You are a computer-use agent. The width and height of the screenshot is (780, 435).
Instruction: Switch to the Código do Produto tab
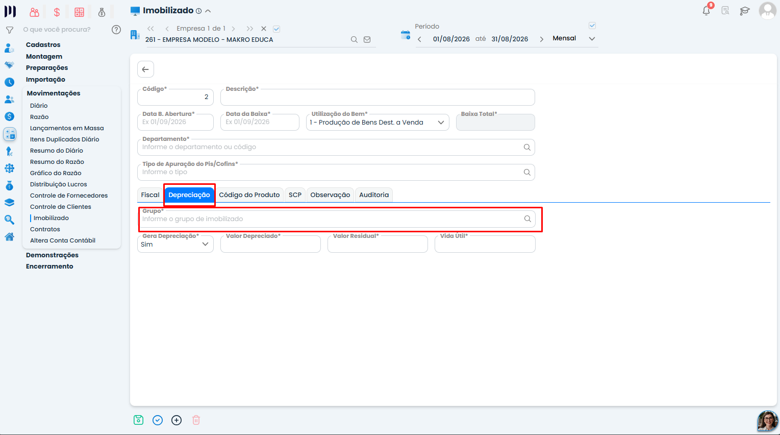point(249,195)
